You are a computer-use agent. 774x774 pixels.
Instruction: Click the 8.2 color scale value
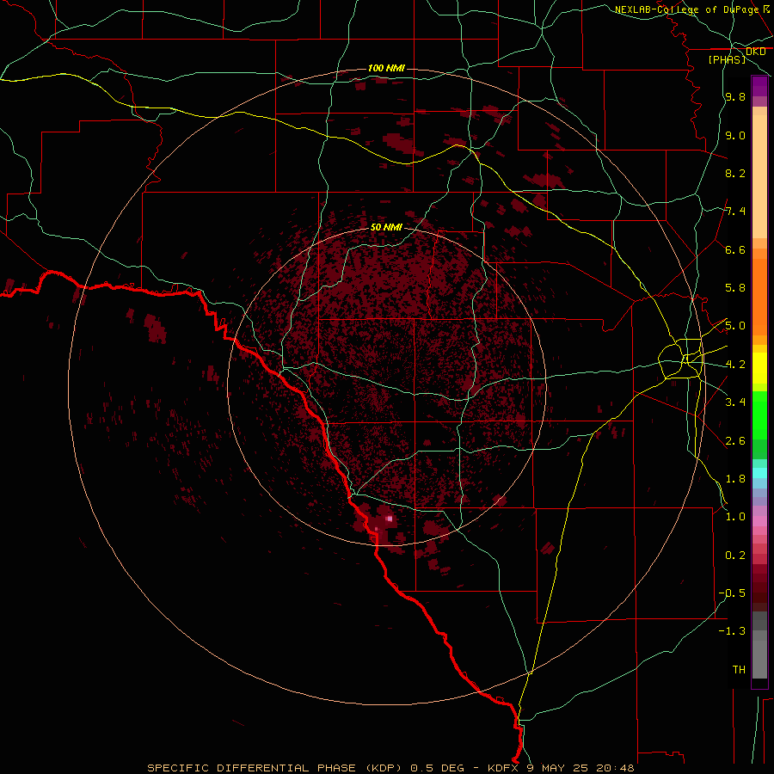(735, 173)
